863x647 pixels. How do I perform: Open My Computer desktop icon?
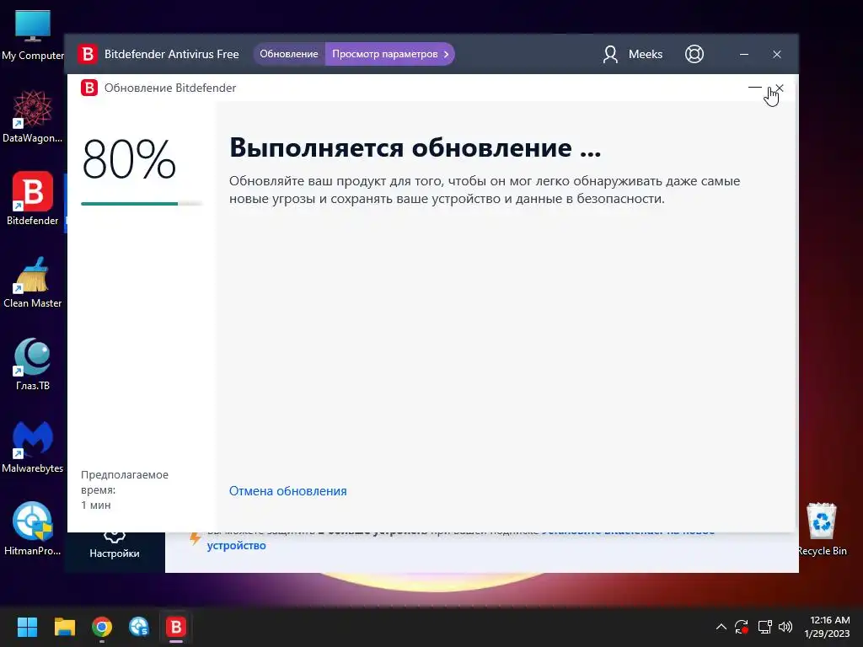click(x=33, y=35)
